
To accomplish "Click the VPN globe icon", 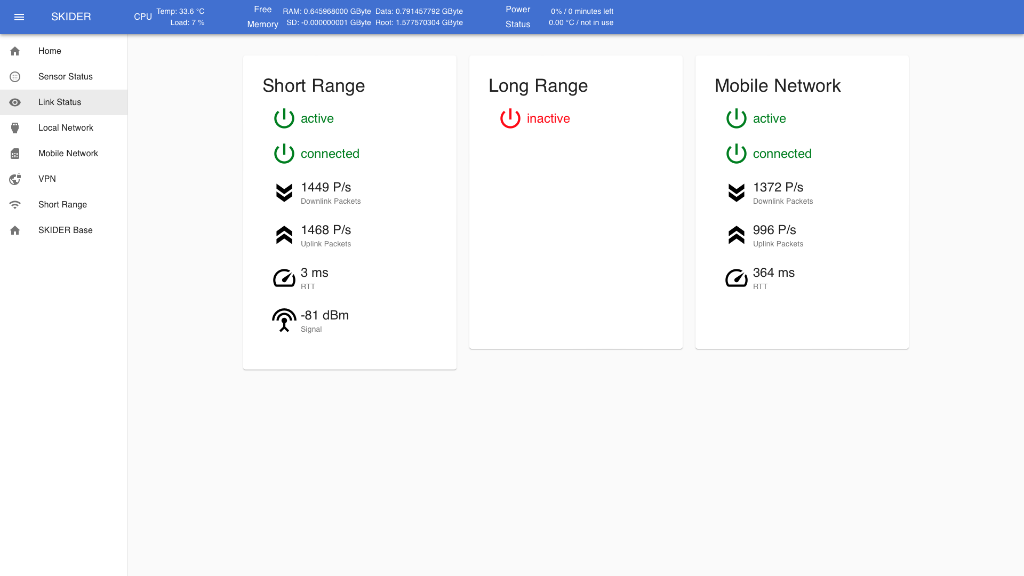I will pos(15,179).
